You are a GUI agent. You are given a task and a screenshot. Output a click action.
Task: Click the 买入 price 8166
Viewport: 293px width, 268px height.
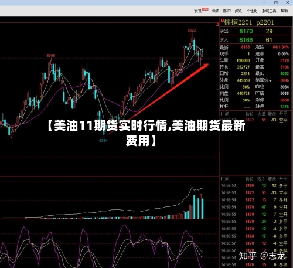pyautogui.click(x=246, y=40)
